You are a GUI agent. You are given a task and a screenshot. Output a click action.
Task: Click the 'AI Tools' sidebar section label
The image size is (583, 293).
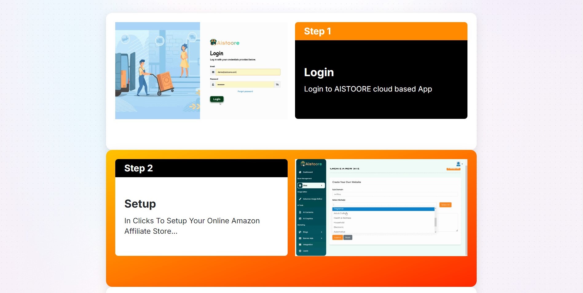pos(300,205)
